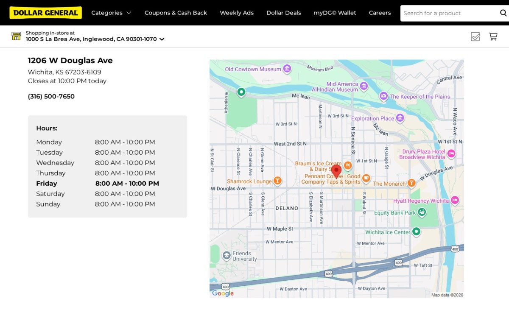
Task: Click green park marker near Athenian Ave
Action: coord(241,92)
